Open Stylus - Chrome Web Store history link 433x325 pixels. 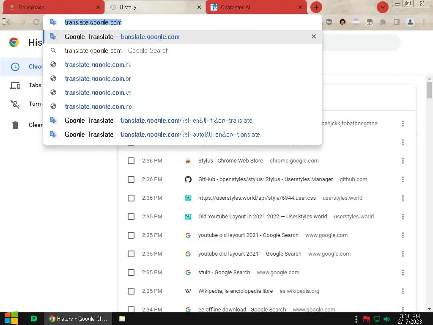(x=230, y=160)
